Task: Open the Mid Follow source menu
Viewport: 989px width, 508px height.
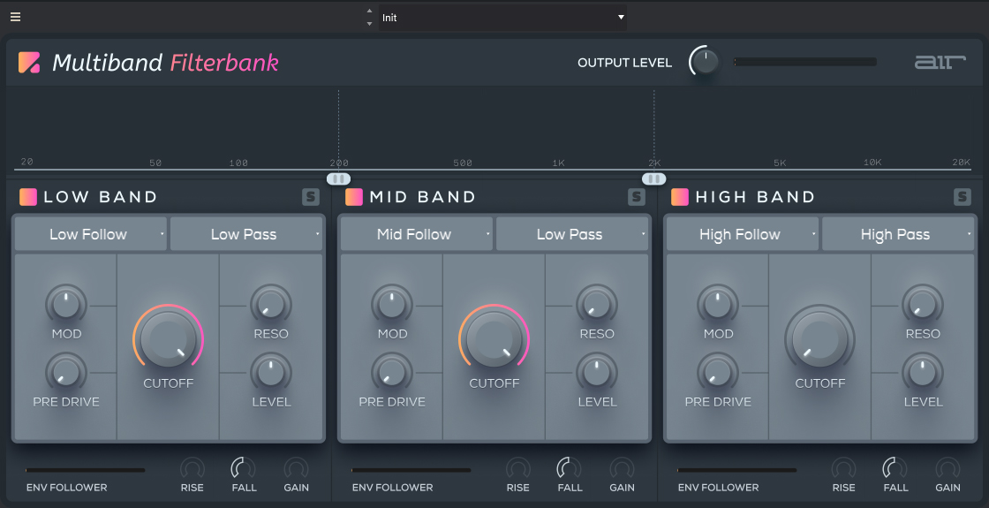Action: coord(416,234)
